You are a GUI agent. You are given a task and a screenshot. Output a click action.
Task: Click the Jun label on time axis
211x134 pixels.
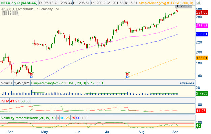77,132
